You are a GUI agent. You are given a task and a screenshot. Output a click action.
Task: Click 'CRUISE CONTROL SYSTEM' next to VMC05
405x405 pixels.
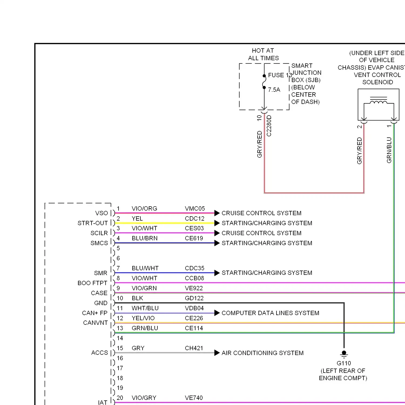pyautogui.click(x=261, y=213)
